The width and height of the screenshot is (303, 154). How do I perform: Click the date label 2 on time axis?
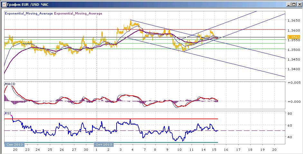pyautogui.click(x=109, y=150)
